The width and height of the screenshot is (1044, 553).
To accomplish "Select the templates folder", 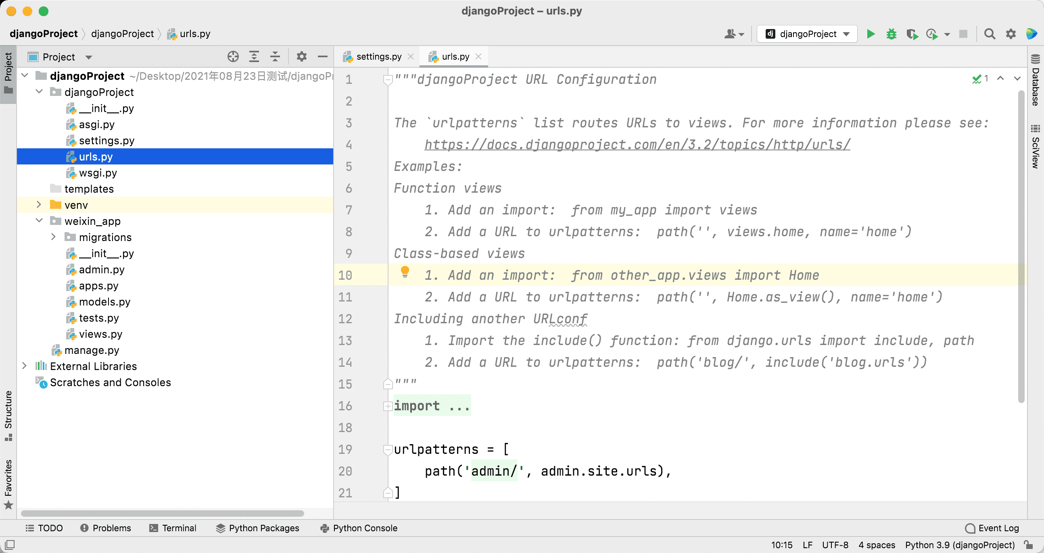I will (89, 189).
